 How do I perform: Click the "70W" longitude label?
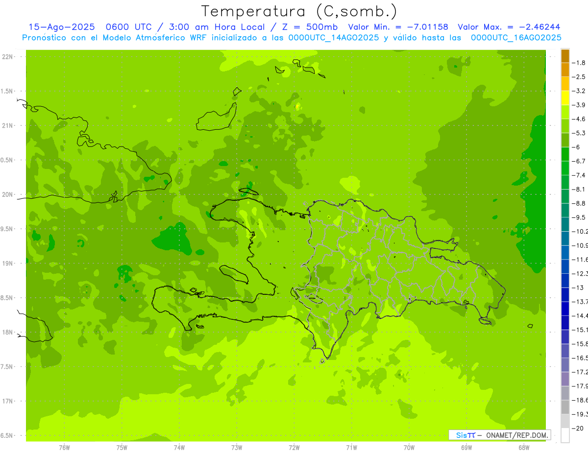tap(409, 448)
